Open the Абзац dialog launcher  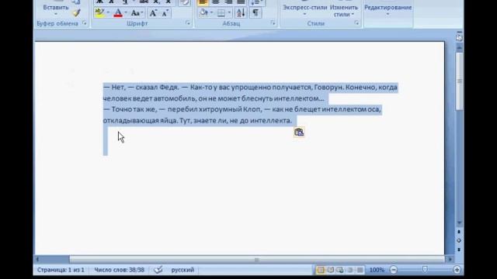coord(273,23)
